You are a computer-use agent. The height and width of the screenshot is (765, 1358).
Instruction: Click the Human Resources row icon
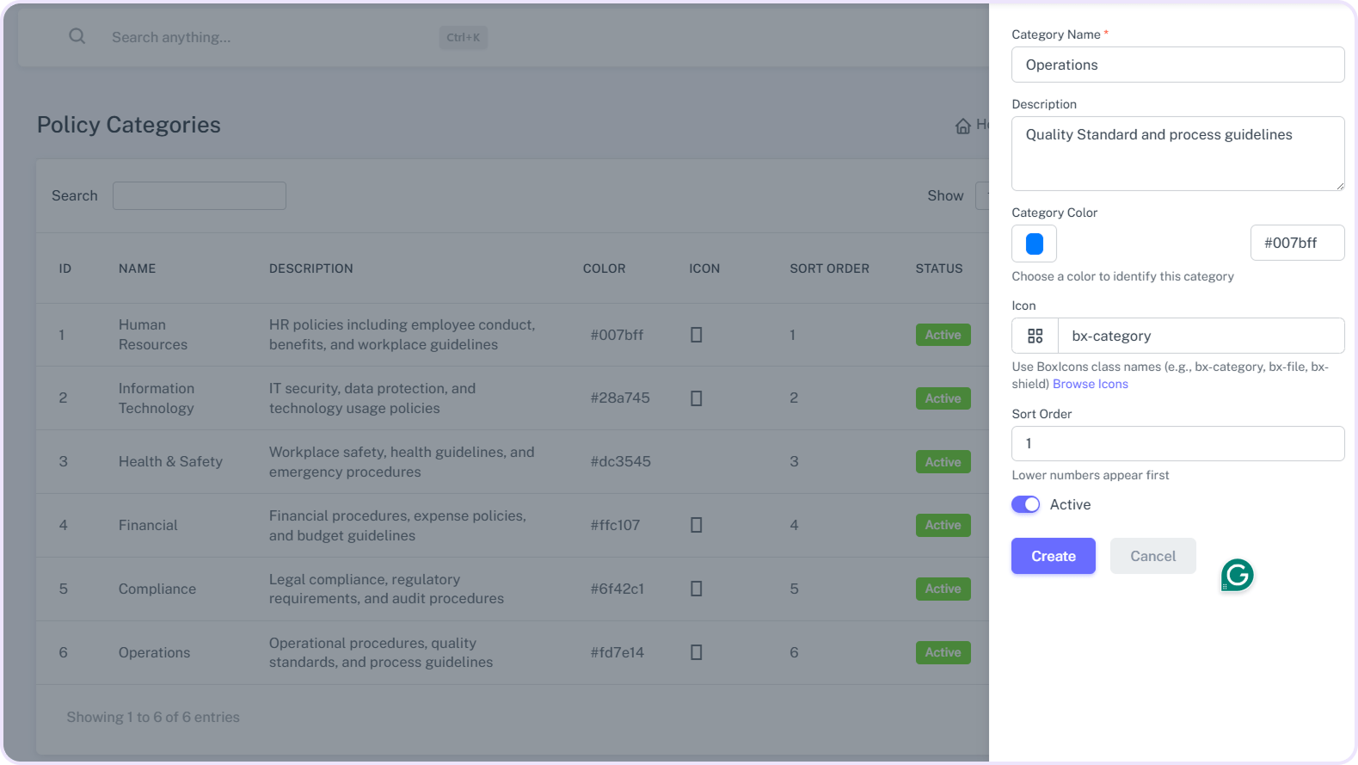(697, 335)
